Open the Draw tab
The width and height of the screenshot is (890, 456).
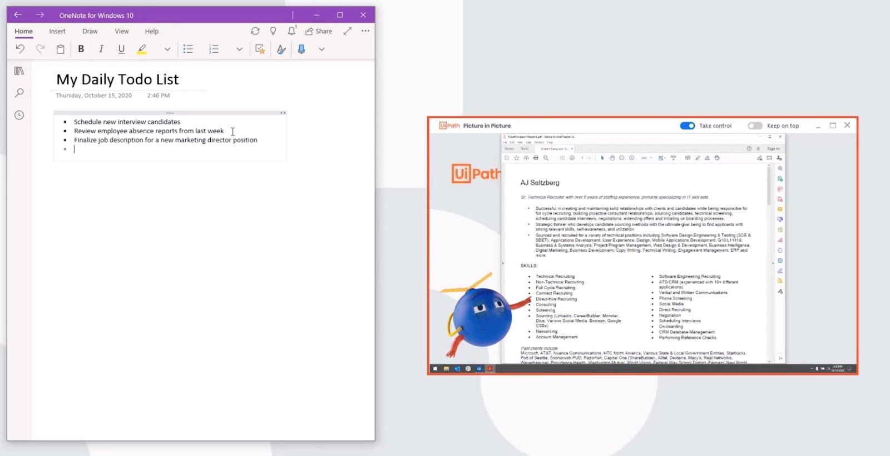[90, 31]
